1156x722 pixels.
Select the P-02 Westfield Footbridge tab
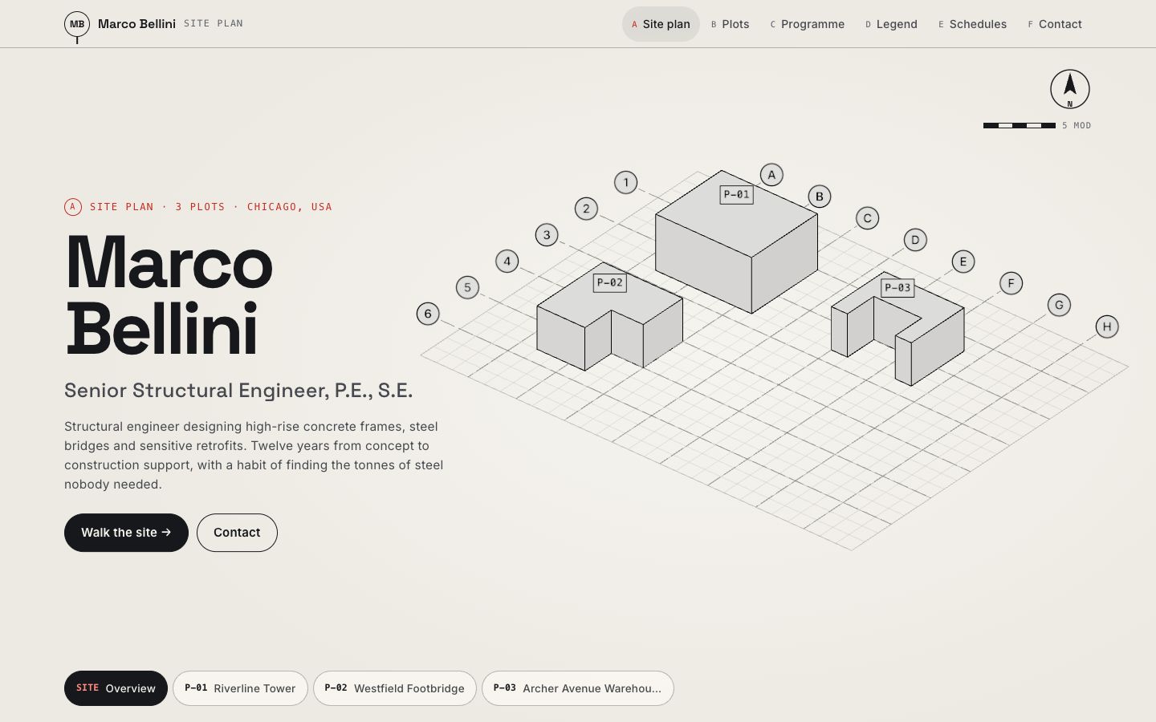[x=394, y=688]
